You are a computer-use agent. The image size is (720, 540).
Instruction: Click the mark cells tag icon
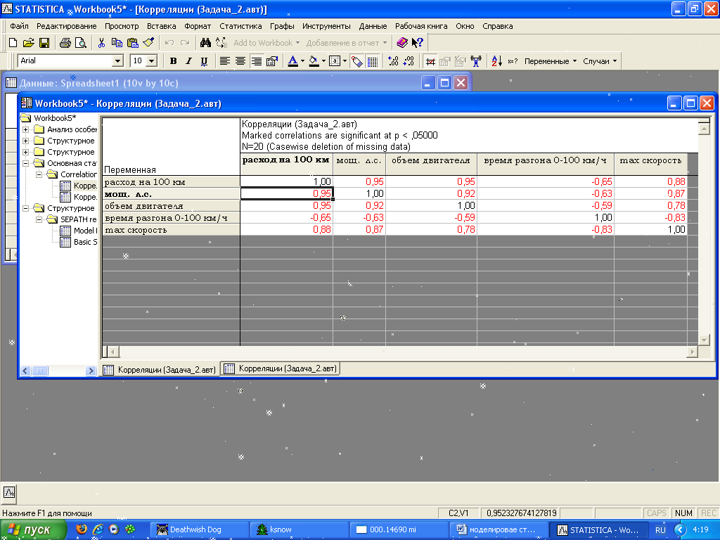356,61
